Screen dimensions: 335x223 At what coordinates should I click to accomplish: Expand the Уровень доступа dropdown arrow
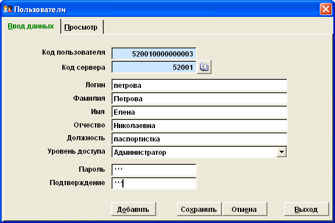point(281,152)
